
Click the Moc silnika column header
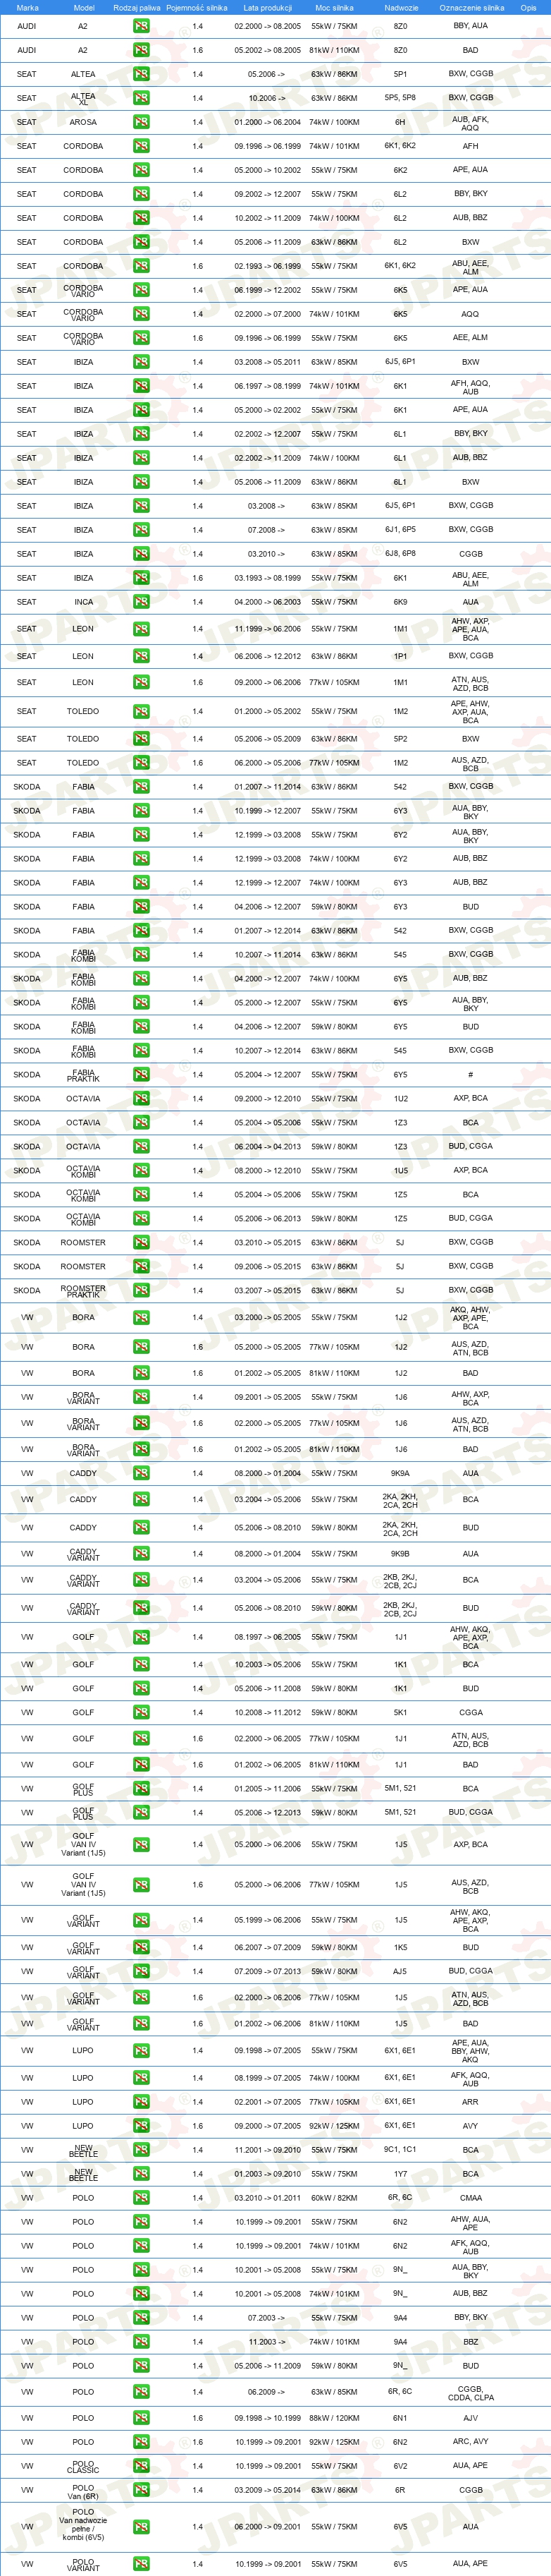pos(335,7)
